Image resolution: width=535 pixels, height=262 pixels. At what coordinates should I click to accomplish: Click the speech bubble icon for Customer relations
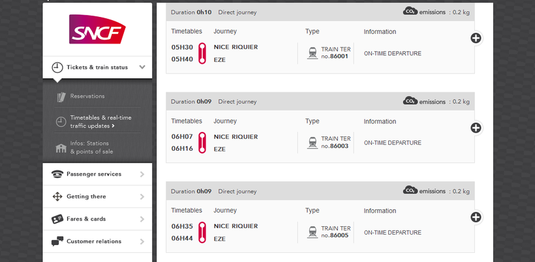click(x=57, y=241)
